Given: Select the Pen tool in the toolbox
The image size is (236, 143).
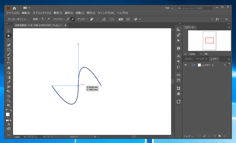Looking at the screenshot, I should [x=9, y=45].
